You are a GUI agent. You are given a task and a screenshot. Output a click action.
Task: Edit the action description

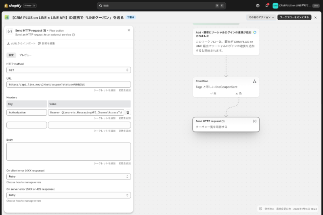coord(46,44)
